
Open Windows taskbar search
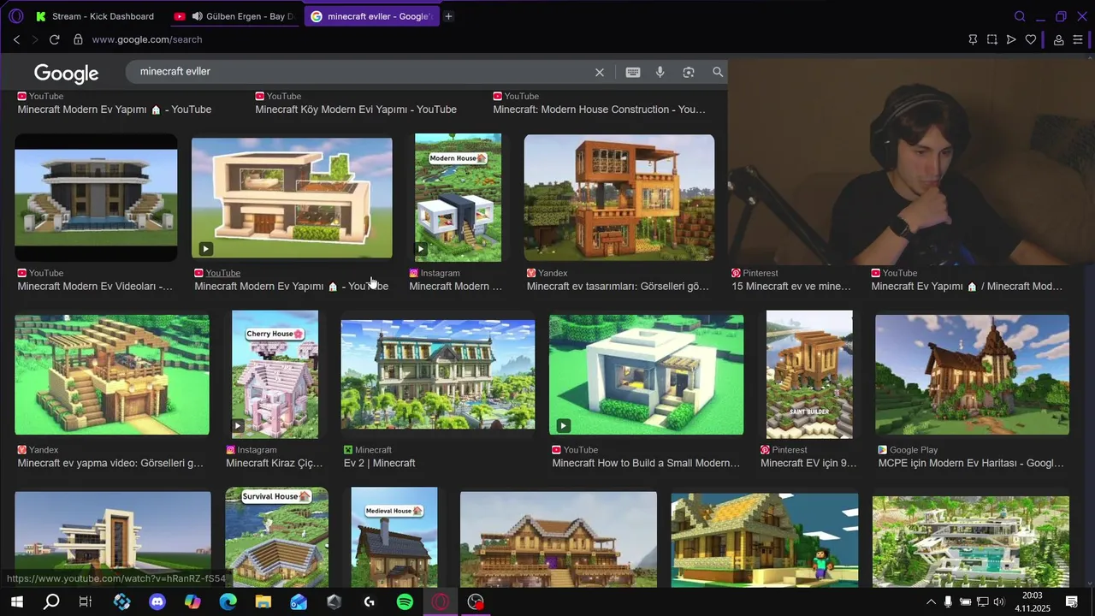pyautogui.click(x=51, y=602)
